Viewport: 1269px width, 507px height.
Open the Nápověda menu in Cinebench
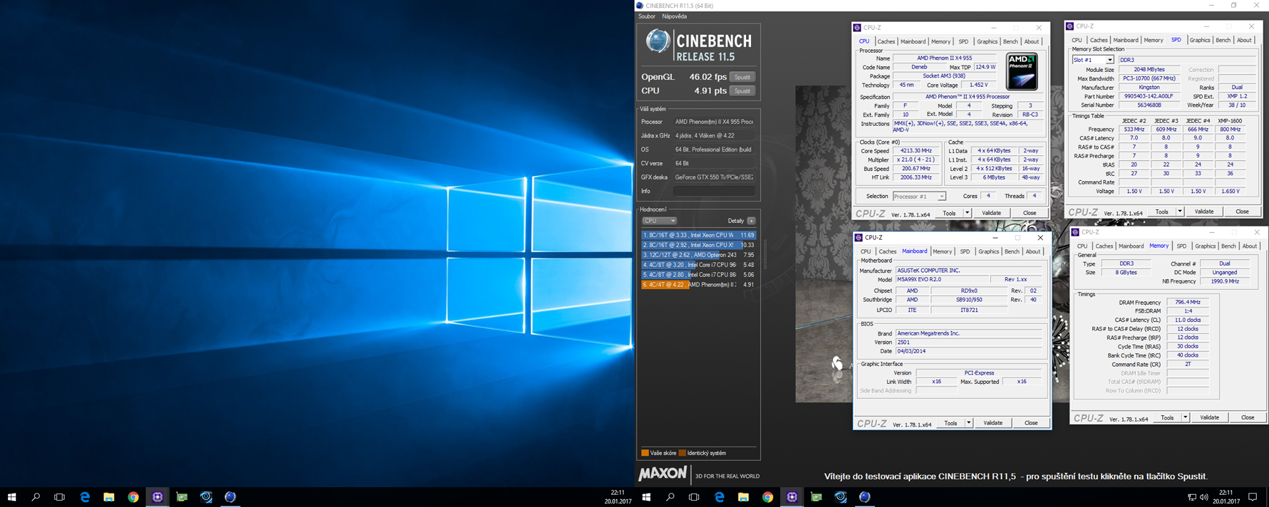(674, 17)
